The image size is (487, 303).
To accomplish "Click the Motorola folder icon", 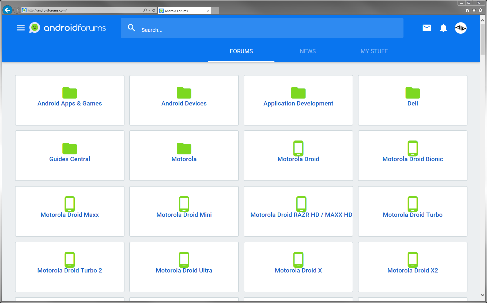I will [184, 148].
